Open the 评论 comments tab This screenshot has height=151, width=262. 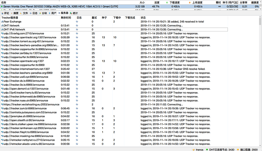tap(5, 13)
